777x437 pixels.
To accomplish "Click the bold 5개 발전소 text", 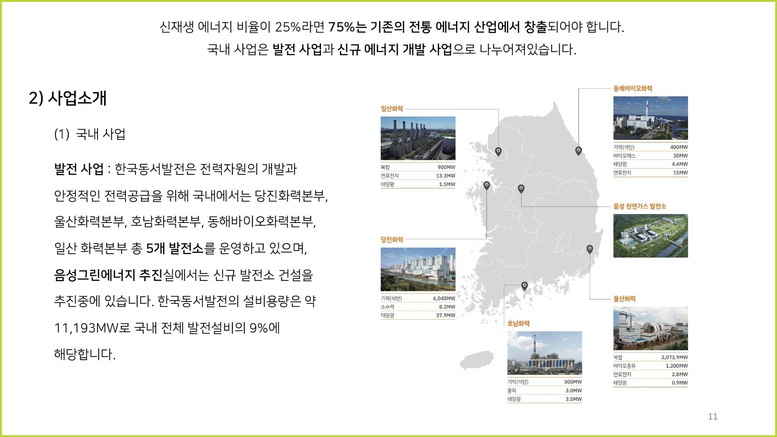I will point(175,248).
